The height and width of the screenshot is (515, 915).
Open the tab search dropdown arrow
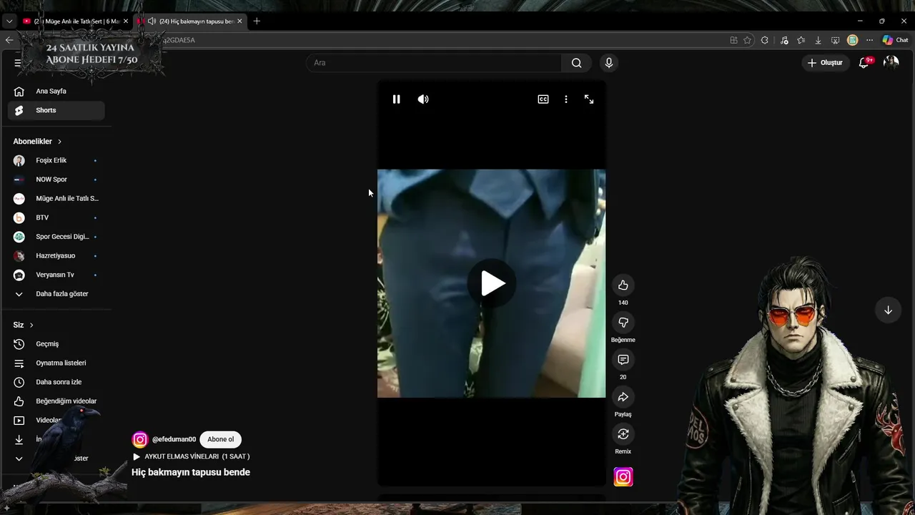tap(9, 21)
